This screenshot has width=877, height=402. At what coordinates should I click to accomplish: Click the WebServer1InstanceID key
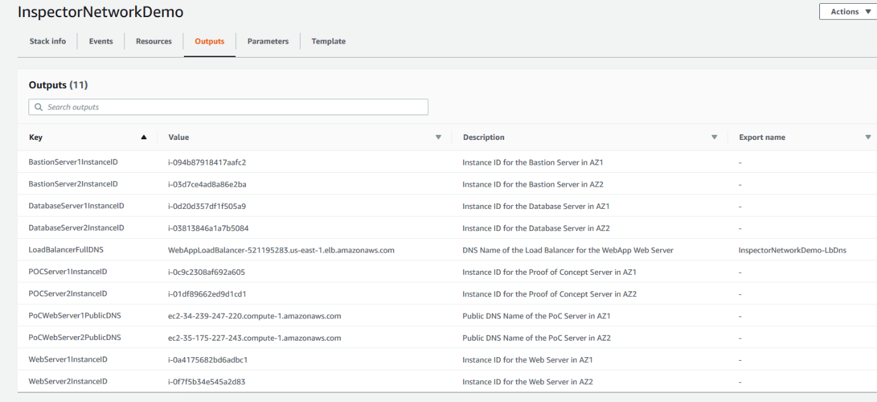[68, 360]
